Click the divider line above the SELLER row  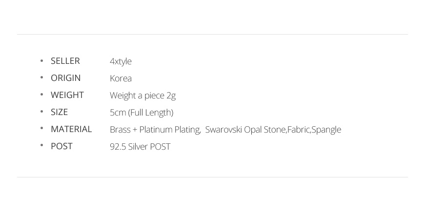tap(212, 34)
